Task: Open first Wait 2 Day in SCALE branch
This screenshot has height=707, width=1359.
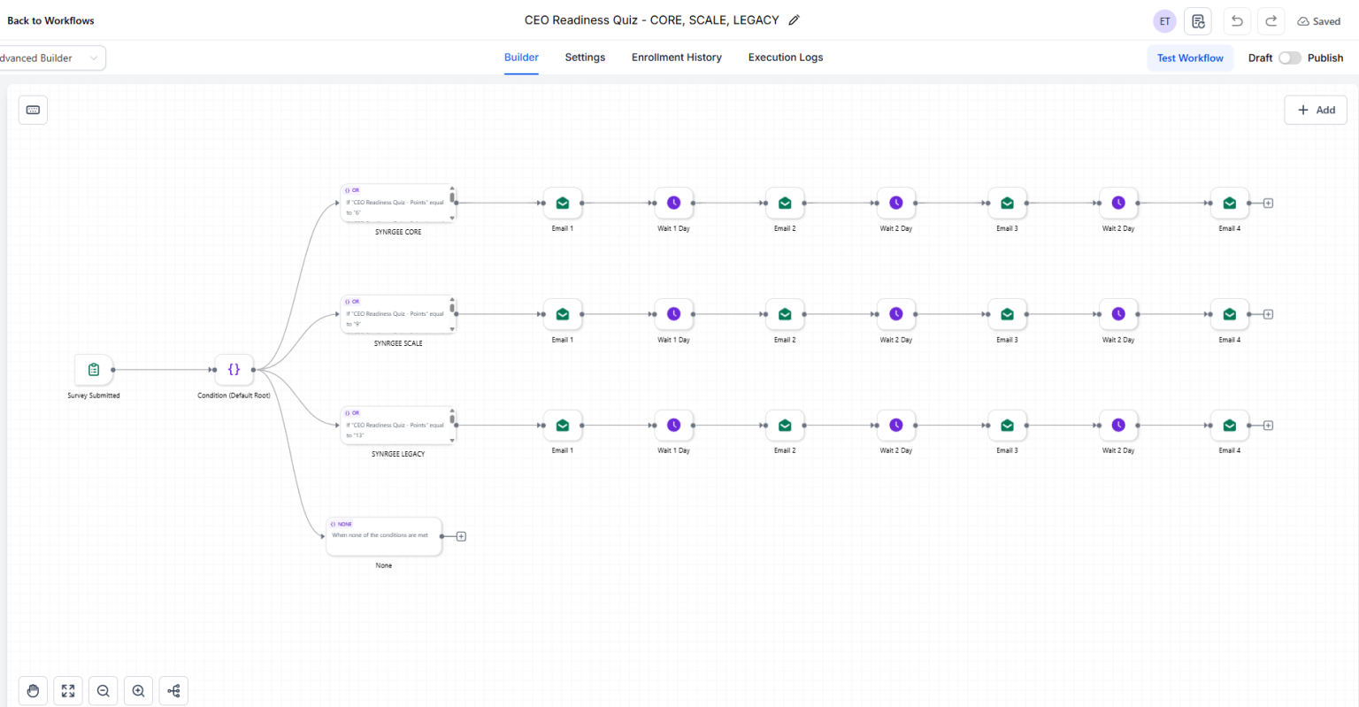Action: click(x=896, y=314)
